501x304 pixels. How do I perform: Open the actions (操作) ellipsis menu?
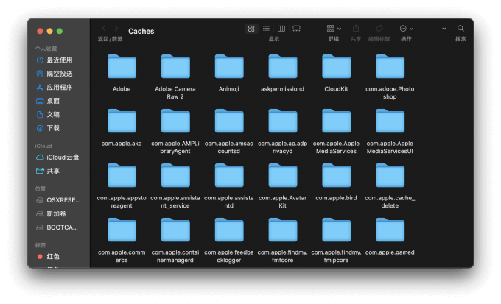pos(405,29)
